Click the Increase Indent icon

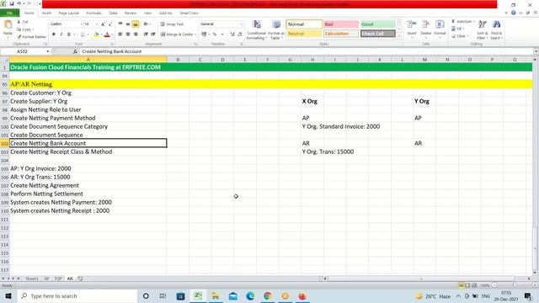click(153, 35)
